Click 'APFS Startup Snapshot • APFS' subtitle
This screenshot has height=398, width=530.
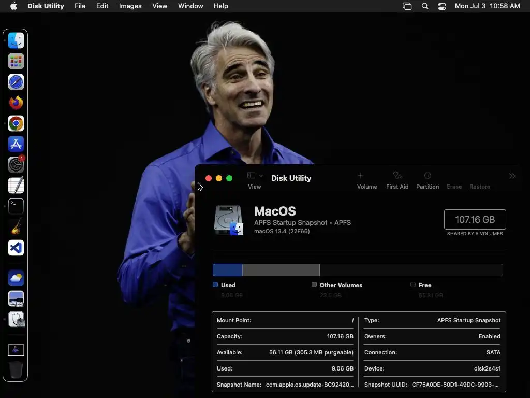tap(302, 223)
